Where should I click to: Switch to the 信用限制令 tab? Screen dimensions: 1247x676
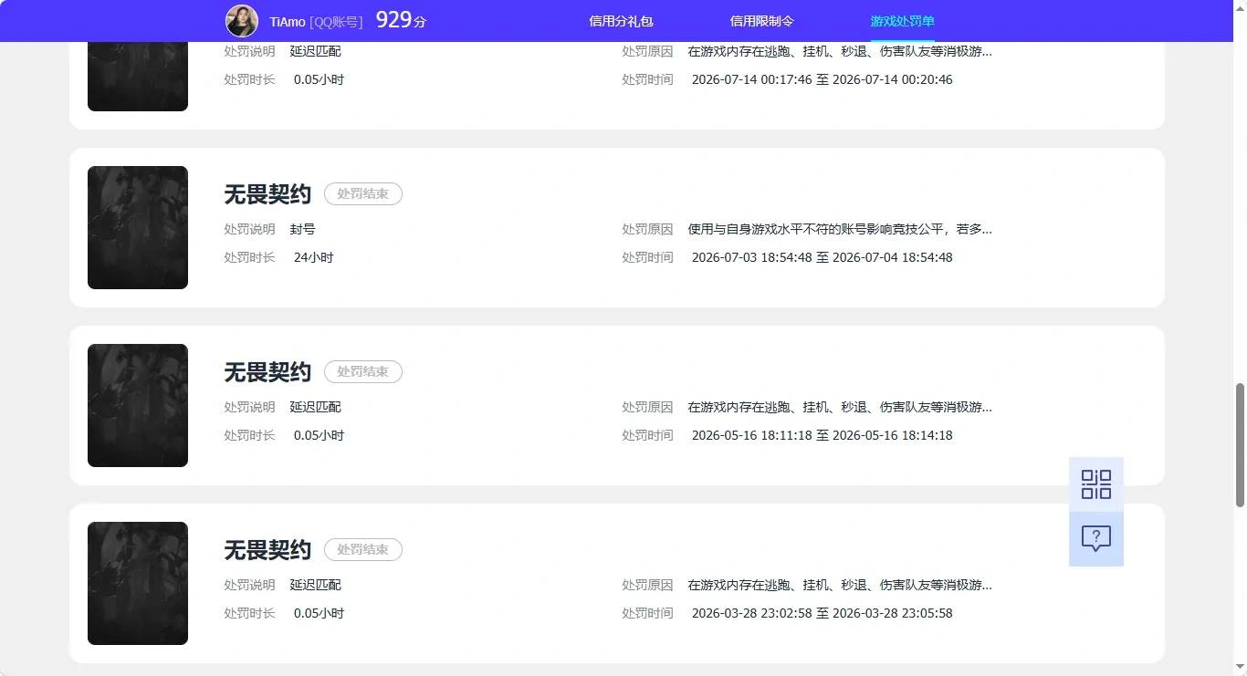click(x=762, y=21)
